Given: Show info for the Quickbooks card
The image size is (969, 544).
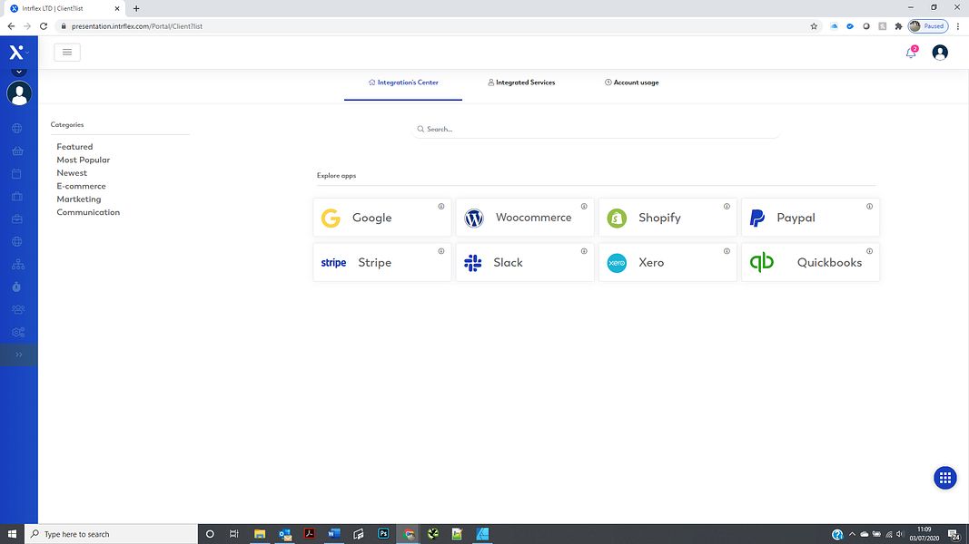Looking at the screenshot, I should click(x=869, y=251).
